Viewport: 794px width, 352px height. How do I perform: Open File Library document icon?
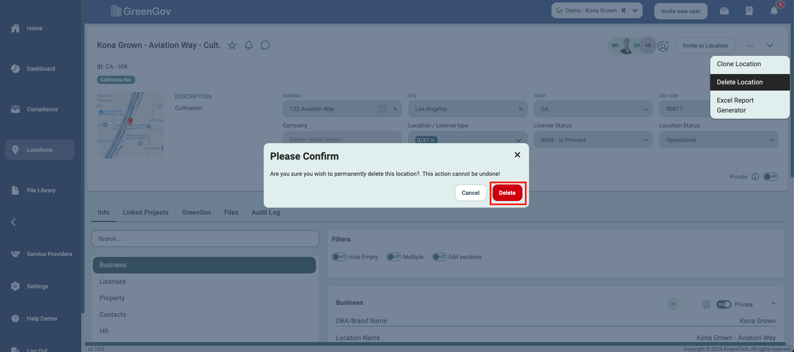(x=15, y=190)
